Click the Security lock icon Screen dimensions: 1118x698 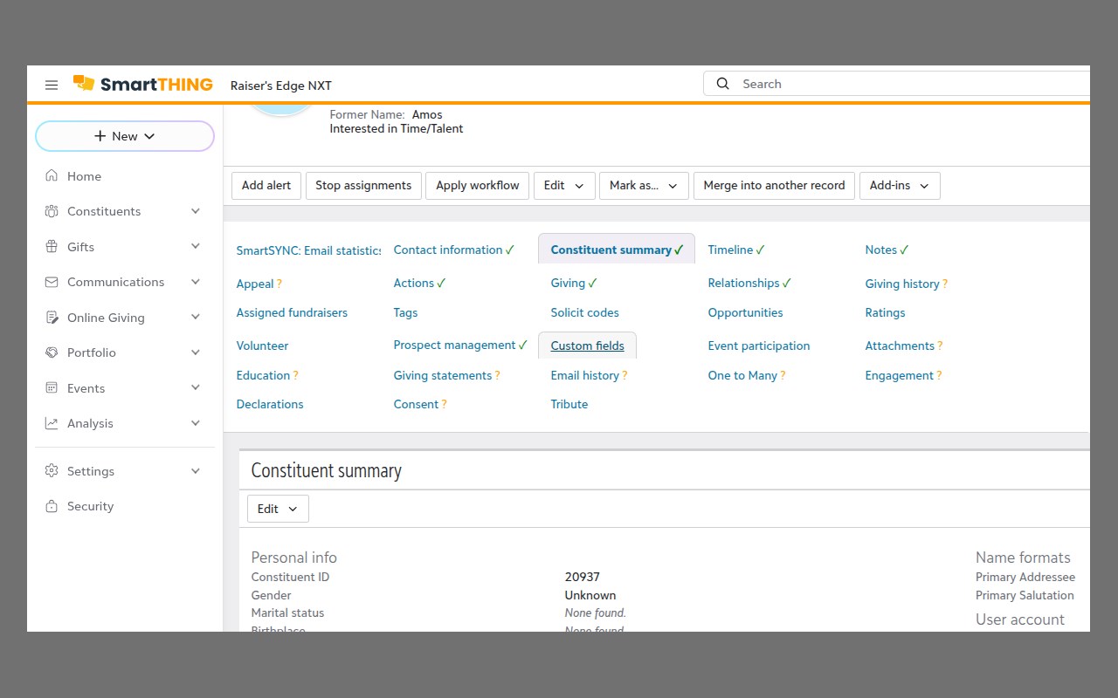point(52,506)
